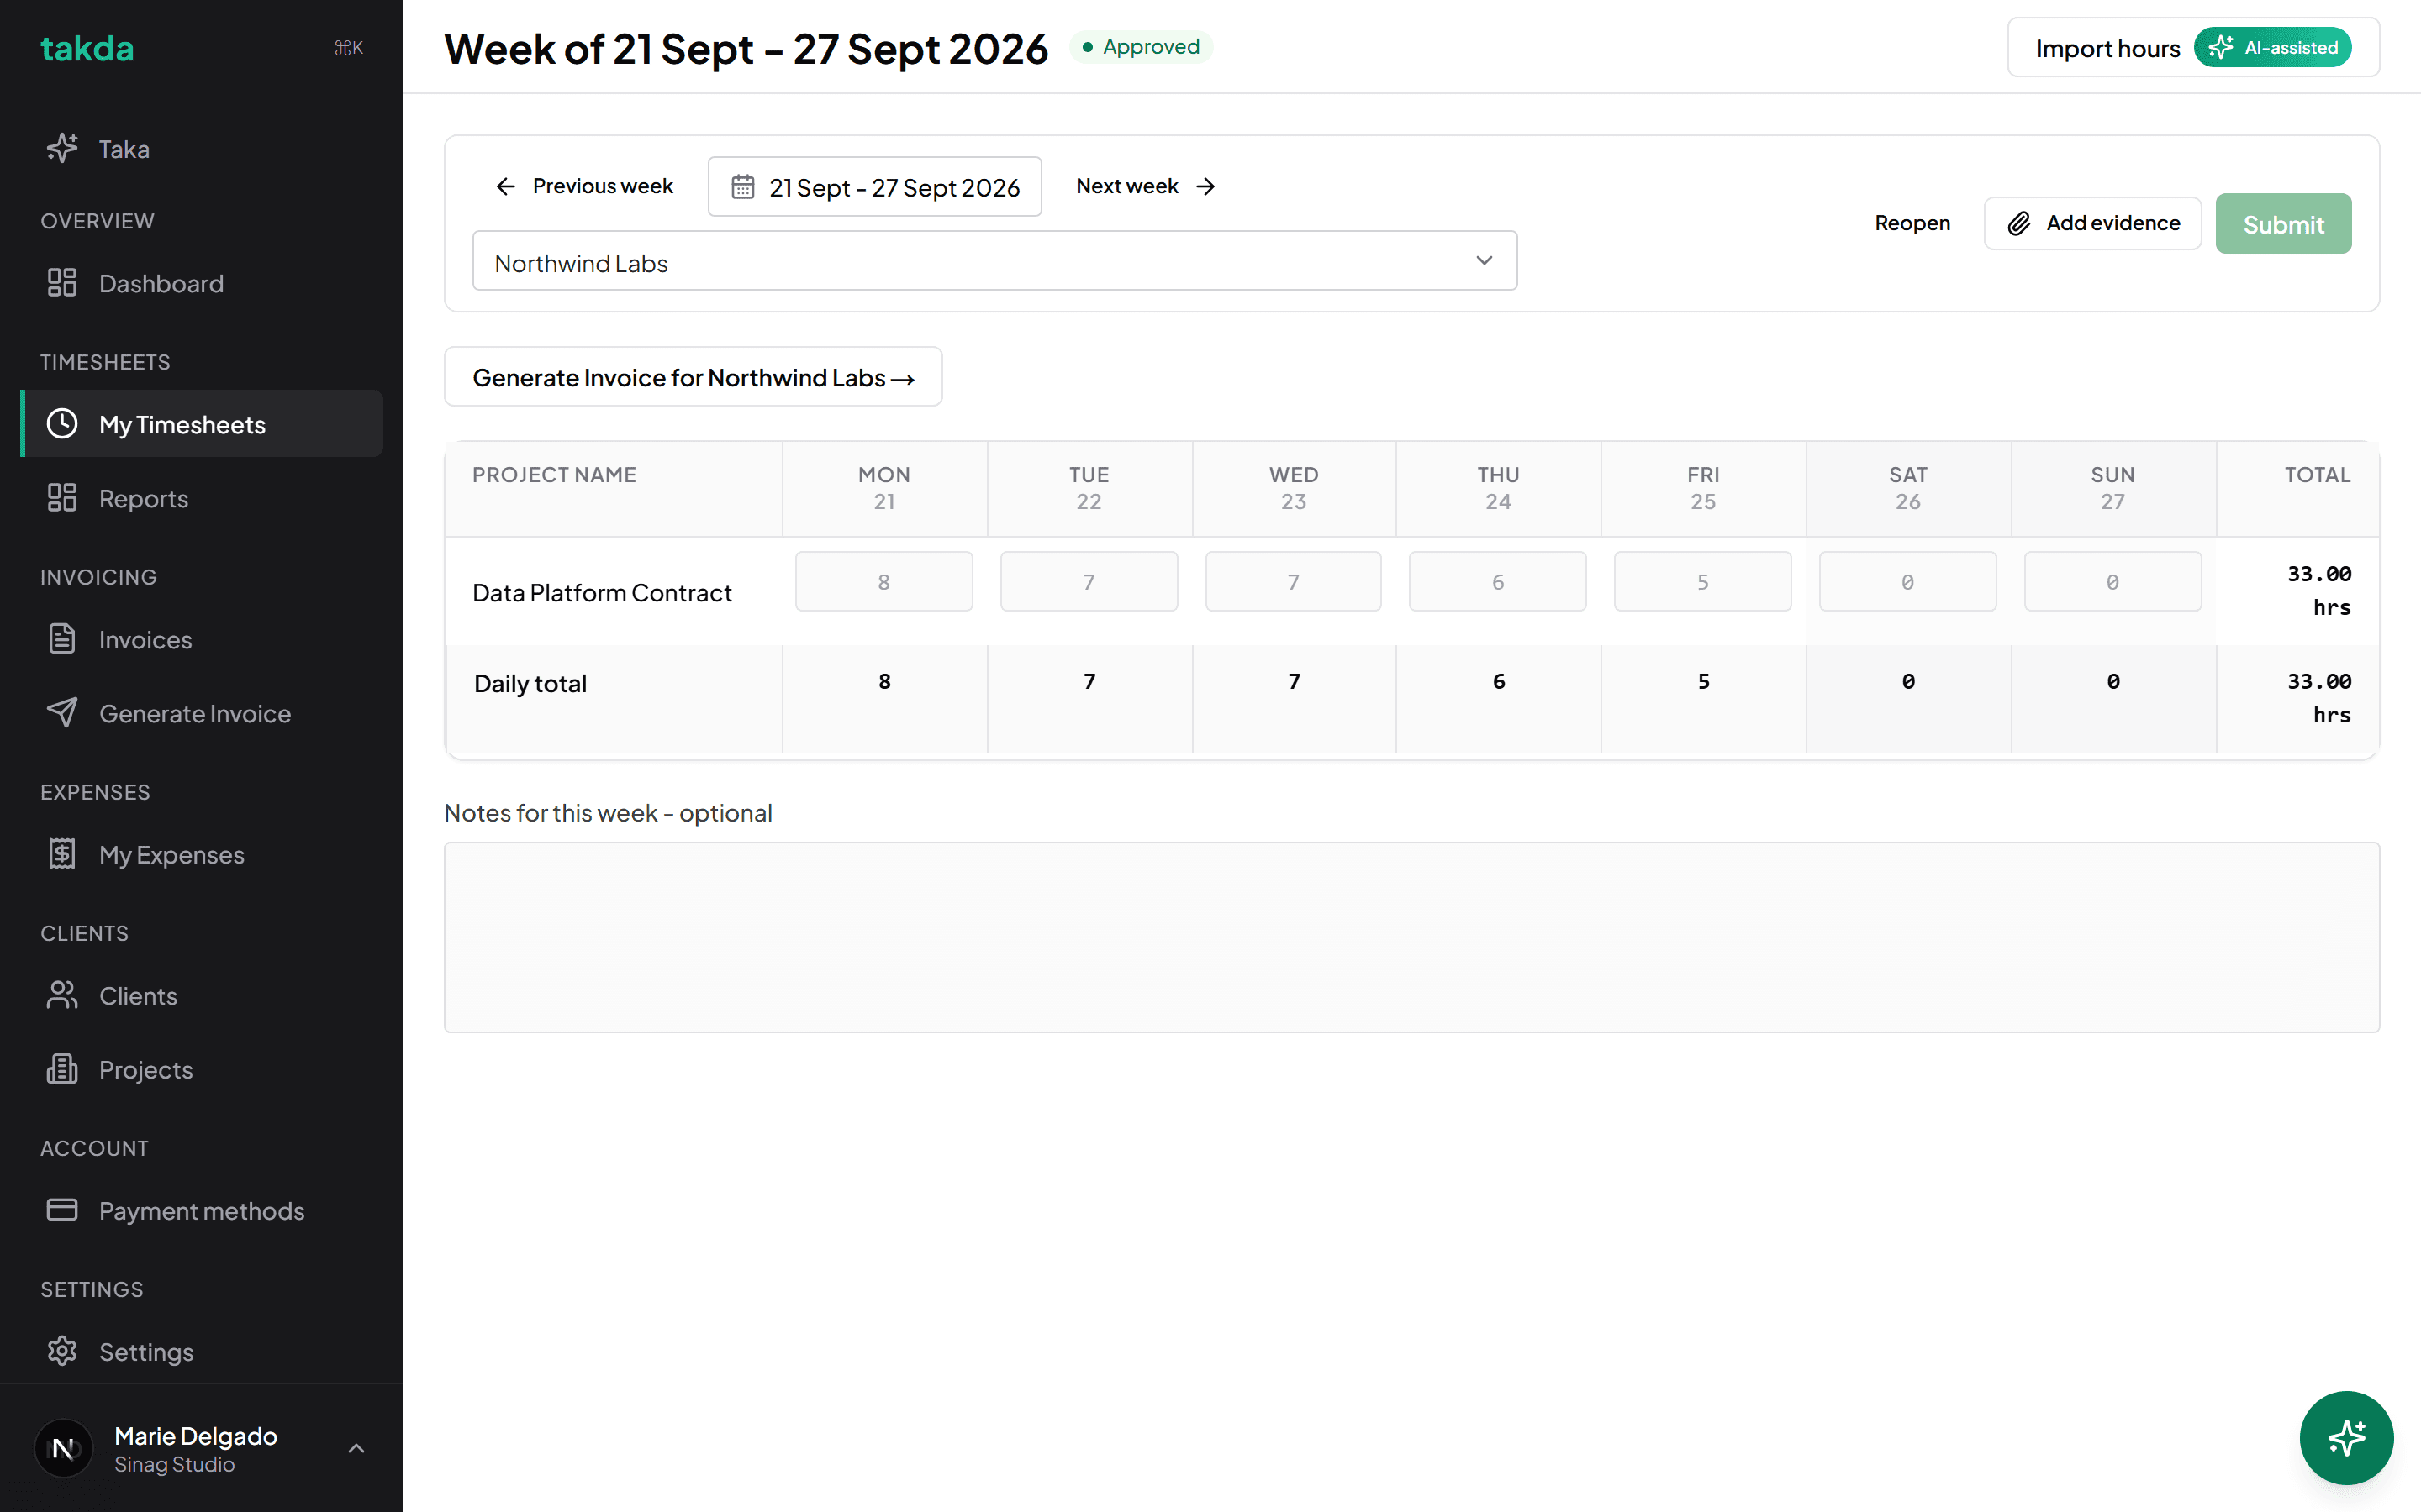Click the Dashboard grid icon
The width and height of the screenshot is (2421, 1512).
click(62, 283)
